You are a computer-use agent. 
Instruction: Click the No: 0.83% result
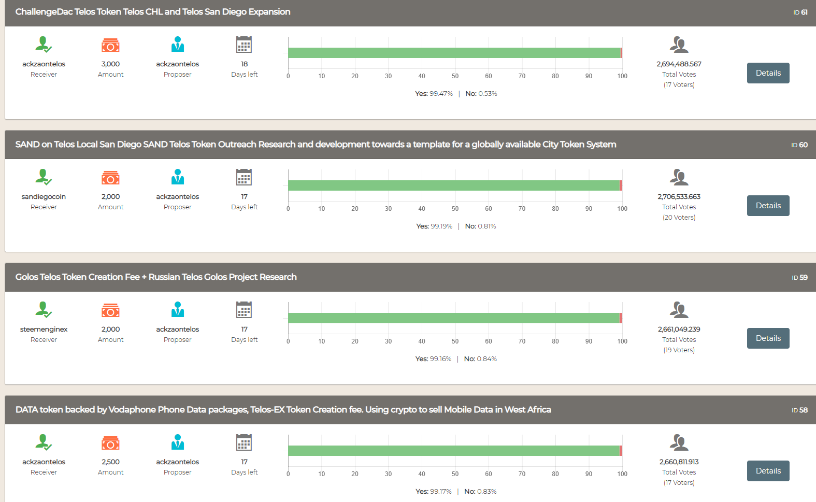pyautogui.click(x=480, y=492)
